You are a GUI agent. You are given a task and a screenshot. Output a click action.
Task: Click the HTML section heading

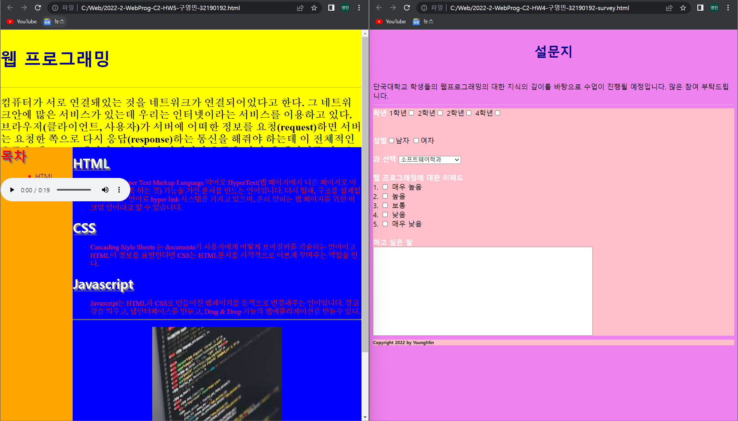(91, 164)
